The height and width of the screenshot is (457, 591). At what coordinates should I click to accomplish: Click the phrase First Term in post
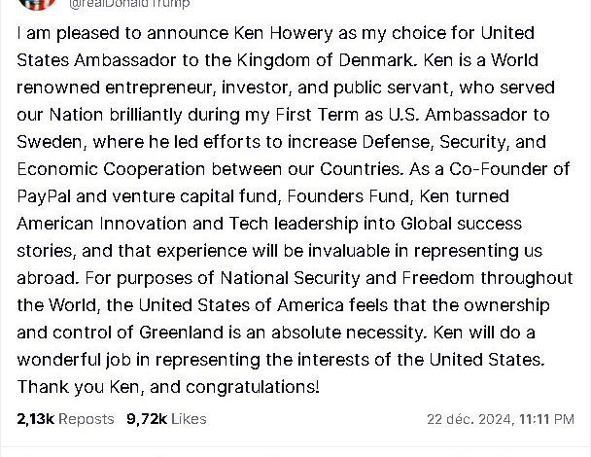[x=317, y=115]
